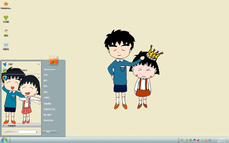Screen dimensions: 229x143
Task: Click the Shut down (关机) button
Action: pos(48,132)
